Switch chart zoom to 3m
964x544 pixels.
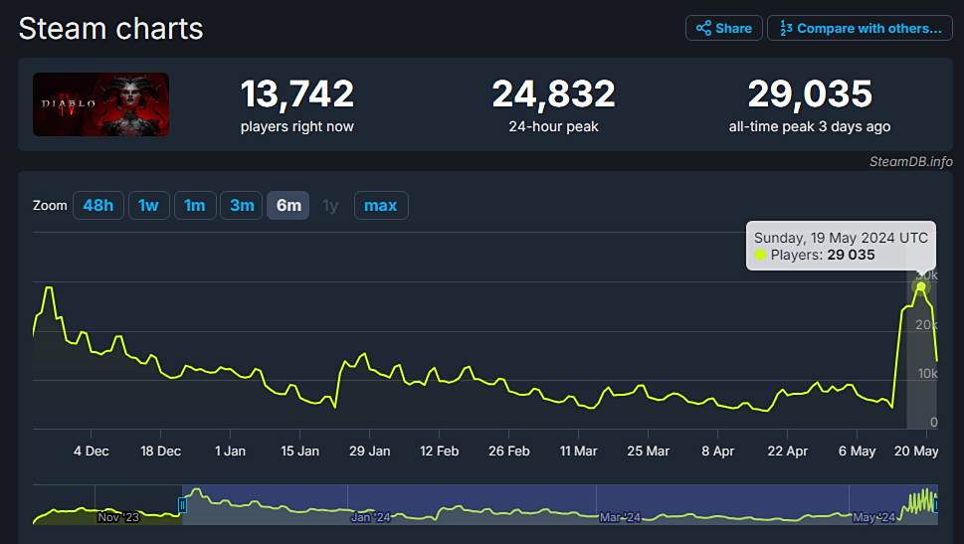tap(242, 205)
